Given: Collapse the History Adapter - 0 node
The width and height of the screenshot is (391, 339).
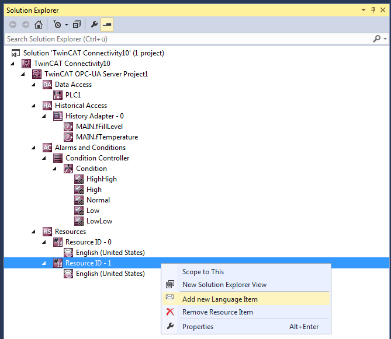Looking at the screenshot, I should pos(44,116).
